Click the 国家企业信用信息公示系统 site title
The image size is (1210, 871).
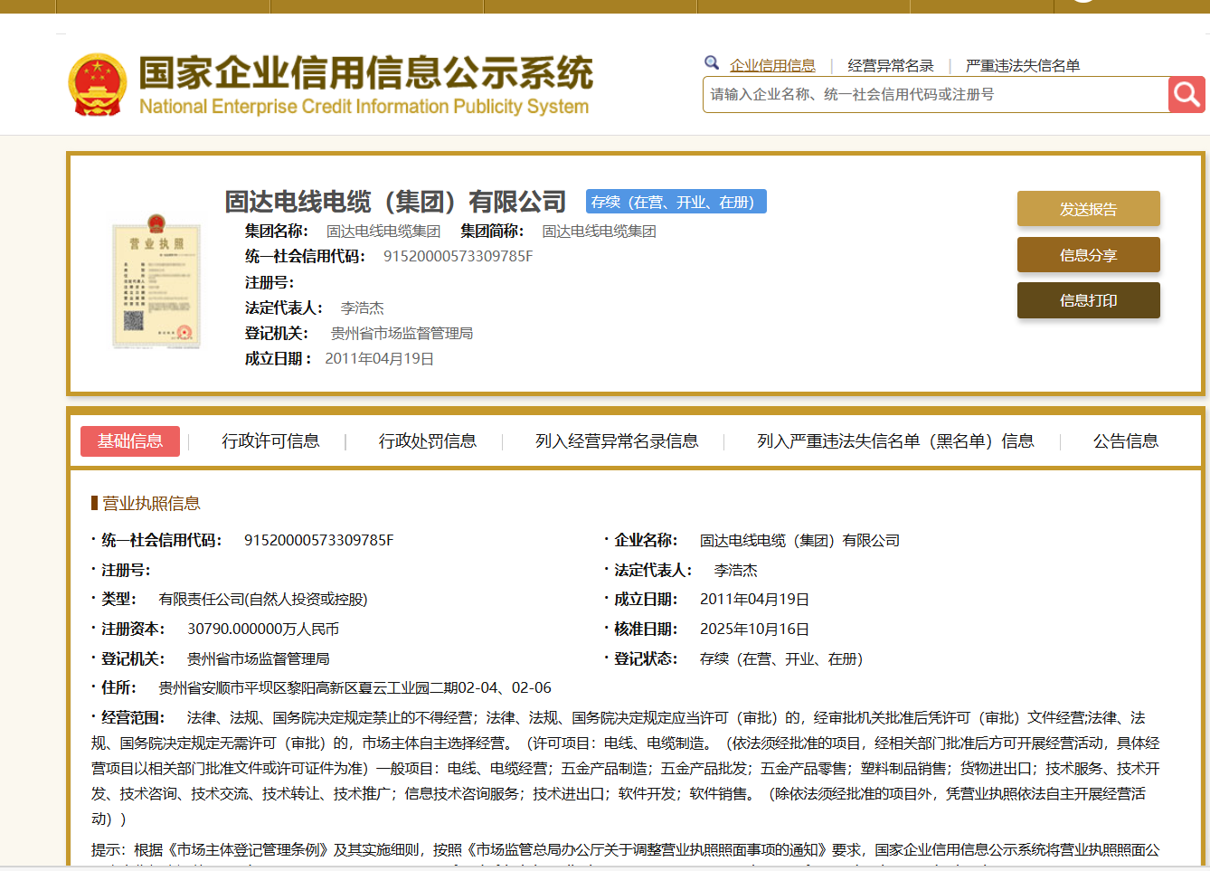365,74
